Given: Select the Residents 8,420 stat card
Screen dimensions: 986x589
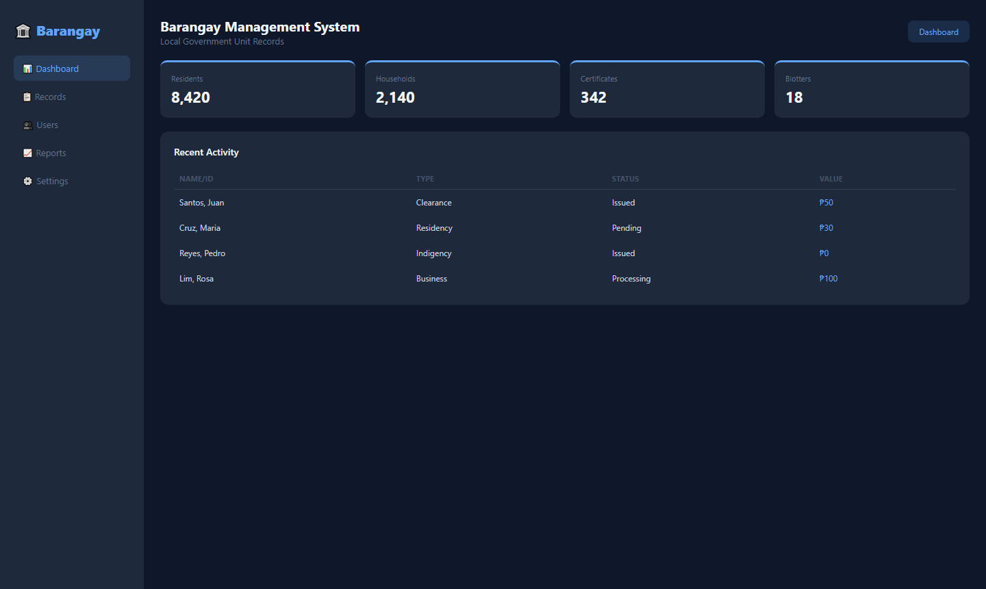Looking at the screenshot, I should 257,89.
